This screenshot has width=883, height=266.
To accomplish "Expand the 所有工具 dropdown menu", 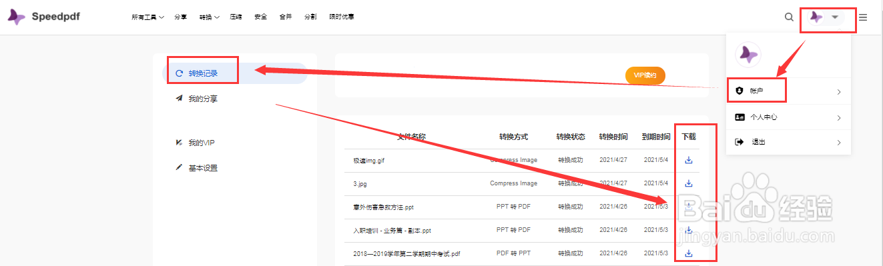I will (x=148, y=17).
